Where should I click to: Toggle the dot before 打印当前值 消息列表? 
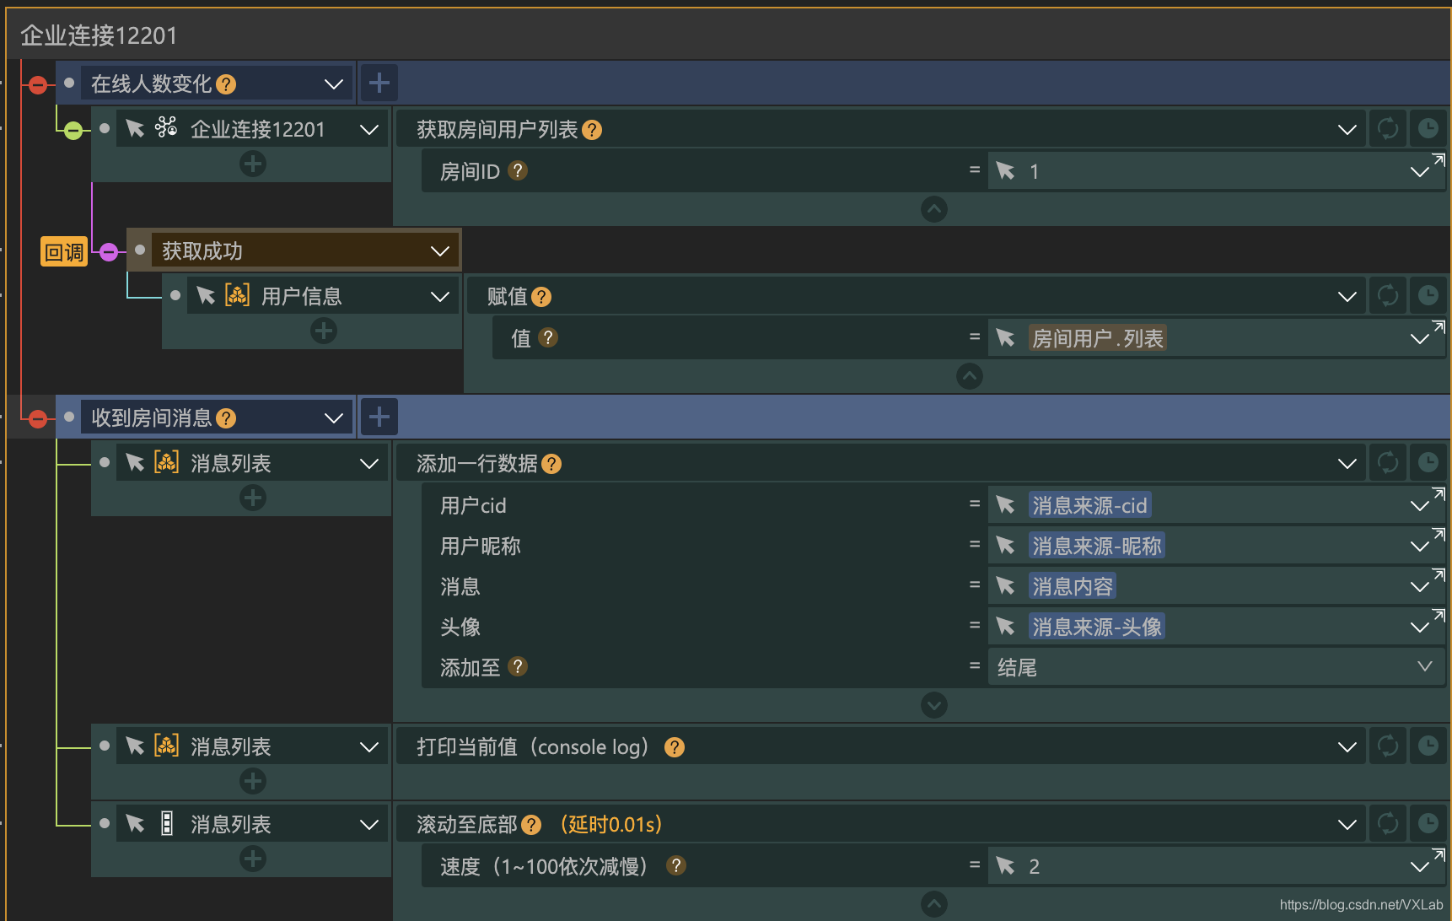point(105,746)
